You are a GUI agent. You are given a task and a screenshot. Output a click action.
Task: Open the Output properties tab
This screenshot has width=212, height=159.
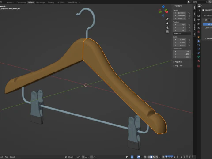tap(199, 19)
